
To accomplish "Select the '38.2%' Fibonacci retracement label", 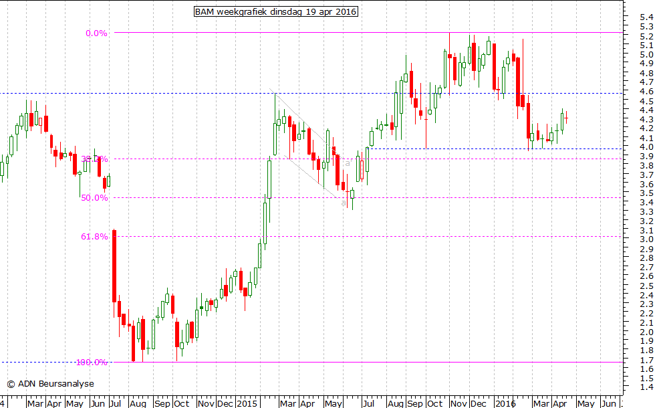I will 94,159.
